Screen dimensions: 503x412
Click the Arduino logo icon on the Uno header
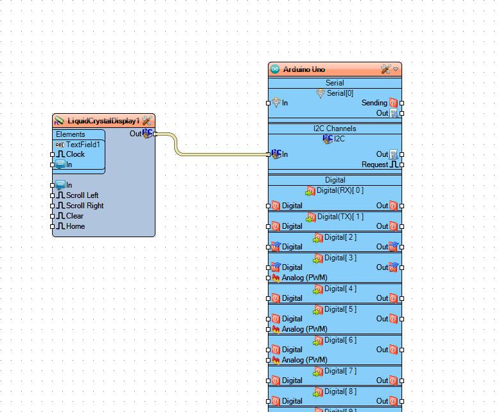[x=276, y=69]
